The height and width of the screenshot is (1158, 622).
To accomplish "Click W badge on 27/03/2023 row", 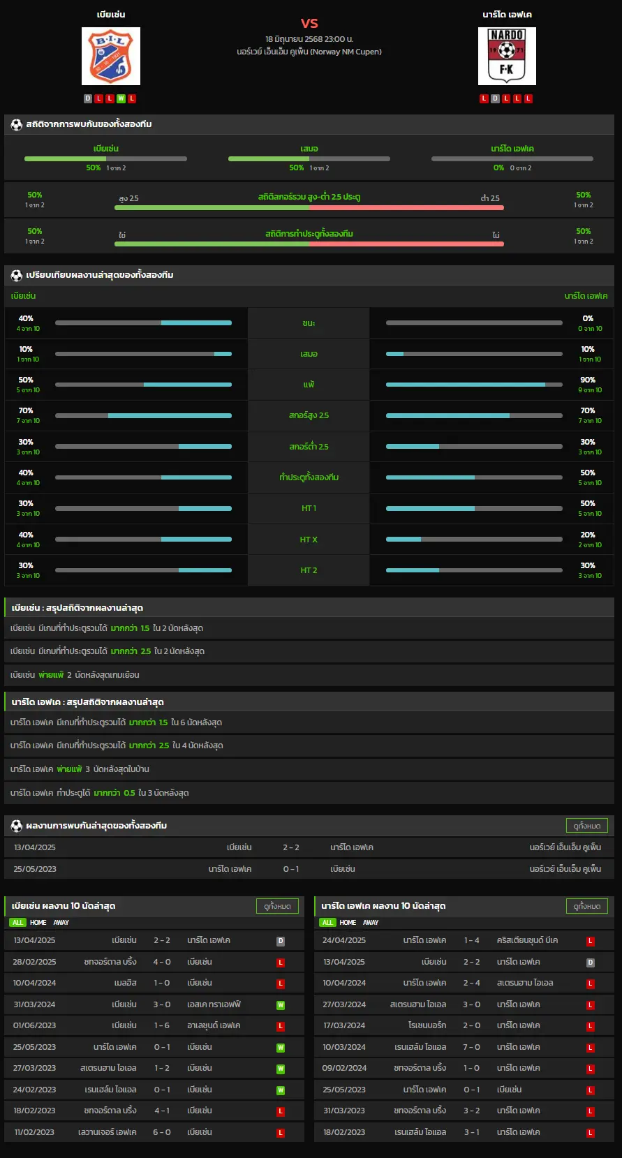I will point(281,1069).
